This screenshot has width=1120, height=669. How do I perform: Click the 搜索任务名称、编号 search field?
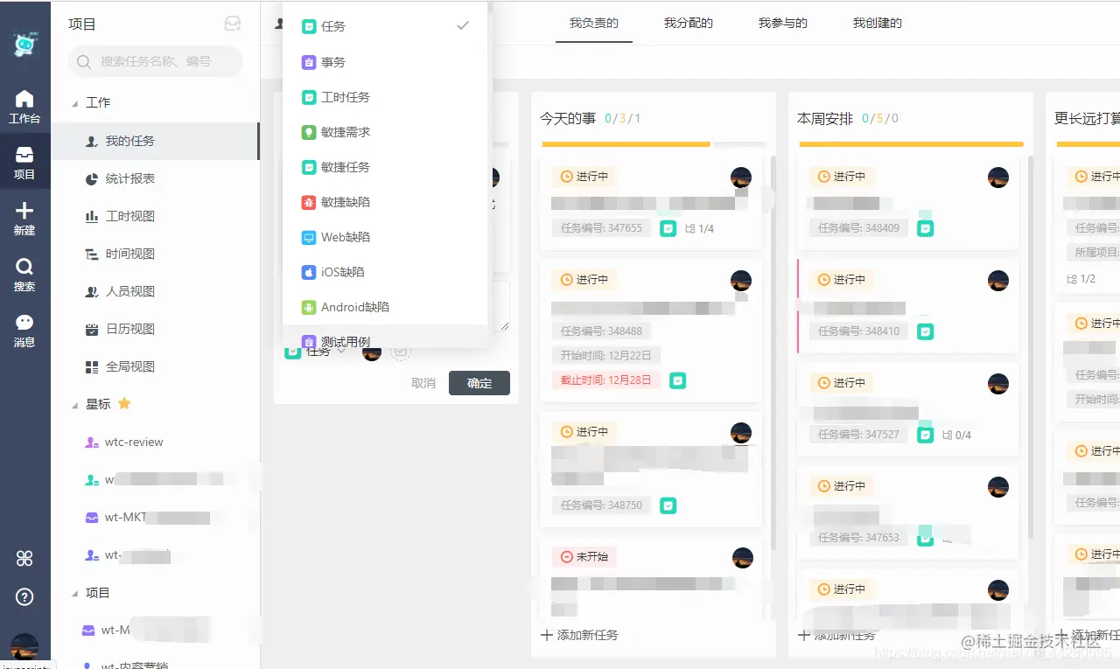click(154, 62)
